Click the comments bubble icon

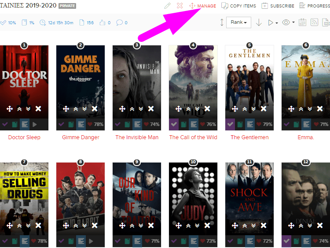[x=119, y=22]
